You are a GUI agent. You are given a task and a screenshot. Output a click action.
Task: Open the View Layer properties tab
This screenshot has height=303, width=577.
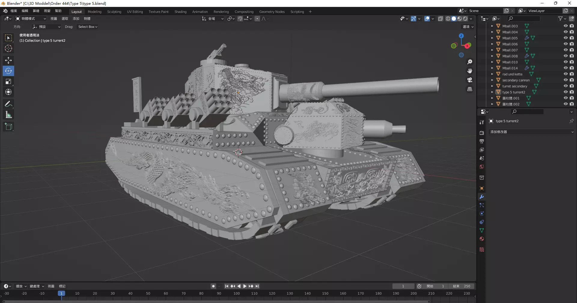482,150
